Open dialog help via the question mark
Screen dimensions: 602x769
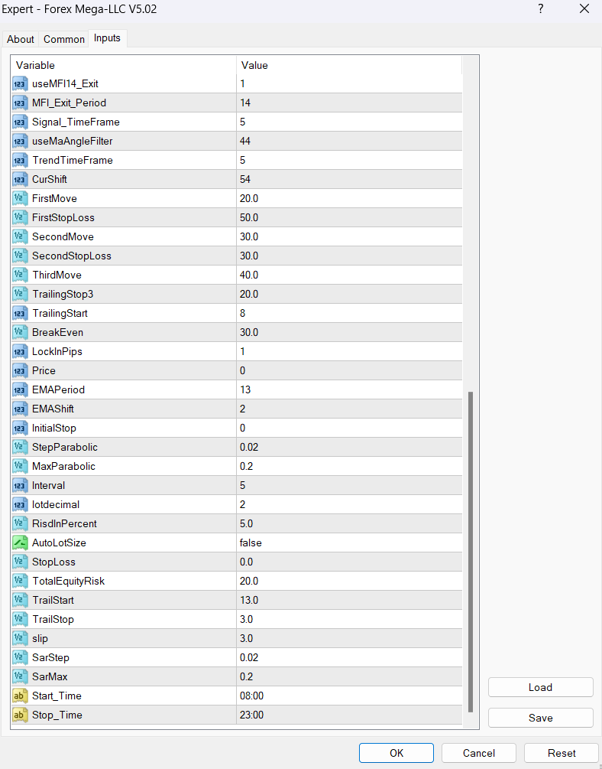pos(541,9)
